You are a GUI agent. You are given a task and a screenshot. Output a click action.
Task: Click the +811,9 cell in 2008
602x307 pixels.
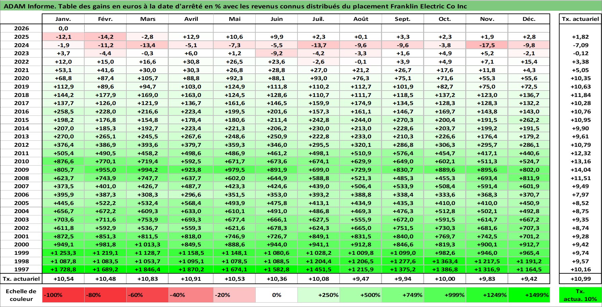click(529, 178)
